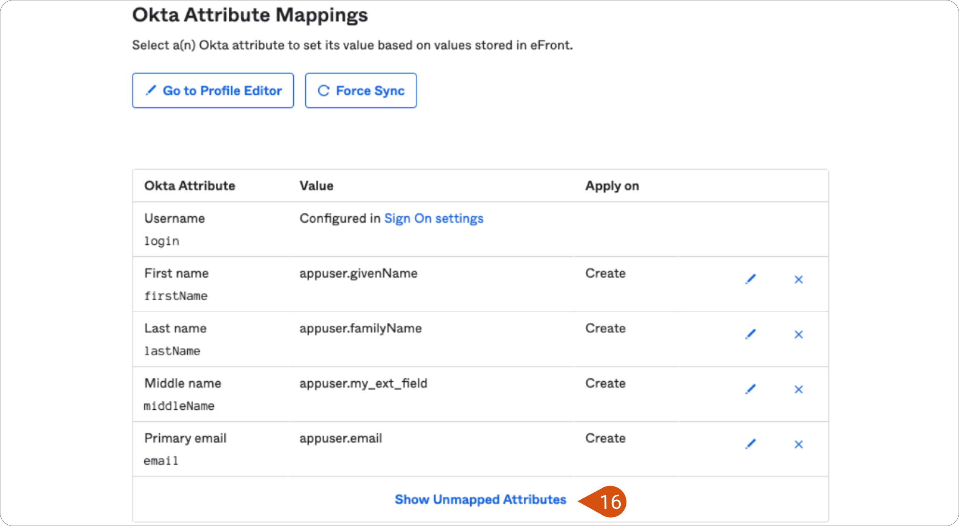Remove the Middle name mapping
Image resolution: width=959 pixels, height=526 pixels.
(799, 390)
